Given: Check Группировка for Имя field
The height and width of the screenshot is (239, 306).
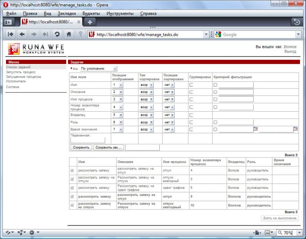Looking at the screenshot, I should (191, 85).
